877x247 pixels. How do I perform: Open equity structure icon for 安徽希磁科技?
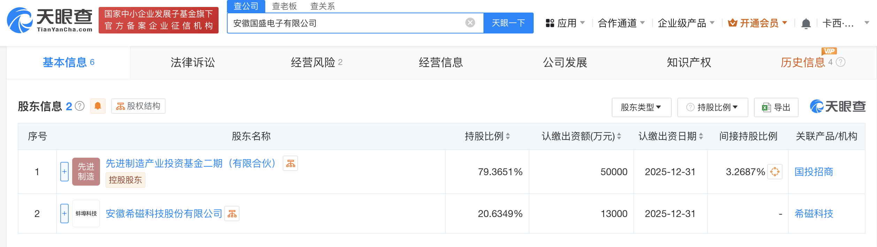232,214
